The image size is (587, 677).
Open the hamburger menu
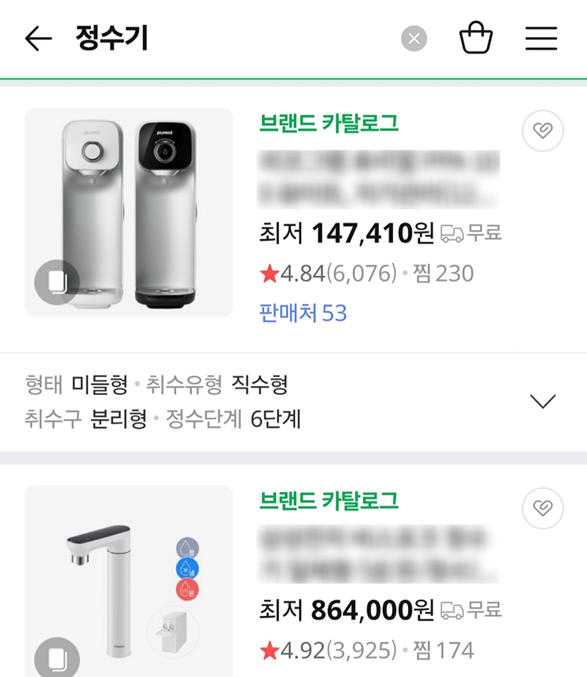pos(541,38)
